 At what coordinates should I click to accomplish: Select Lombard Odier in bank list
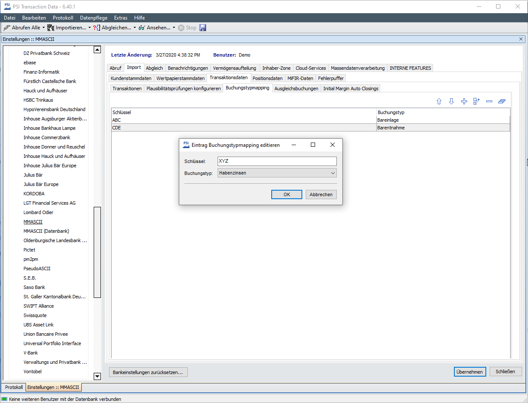(x=38, y=212)
